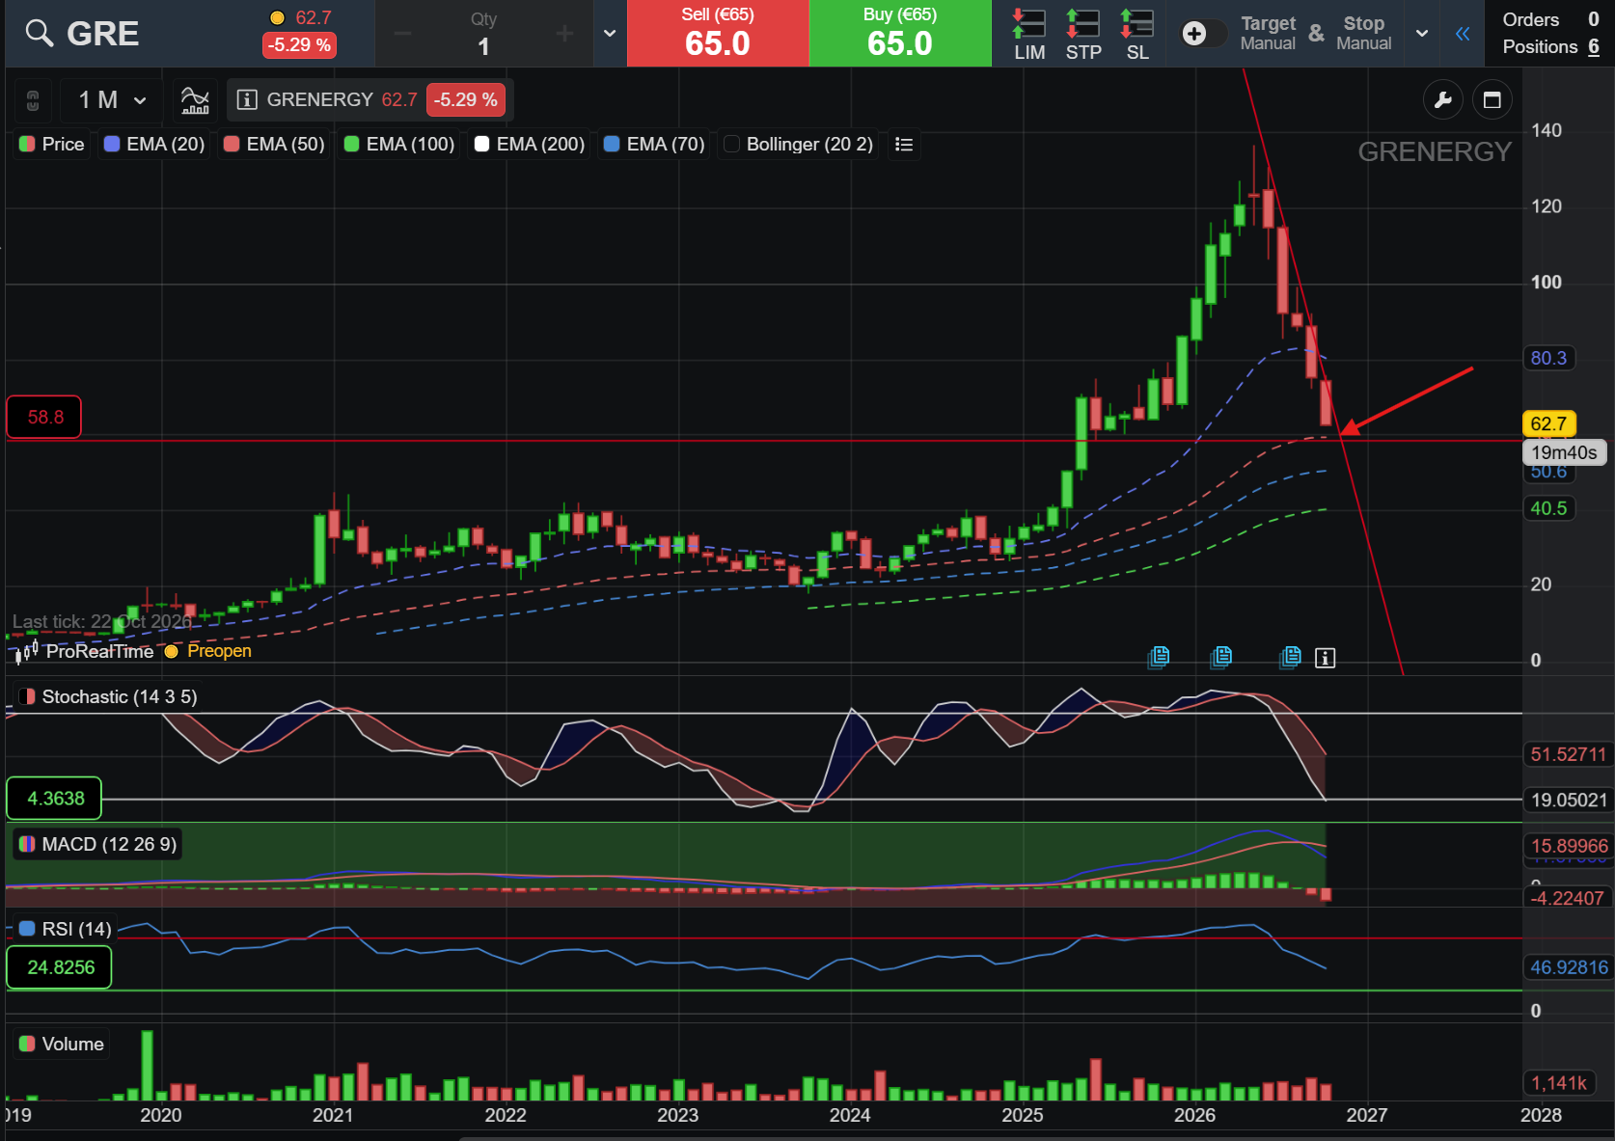
Task: Click the leftmost document event icon on chart
Action: point(1159,658)
